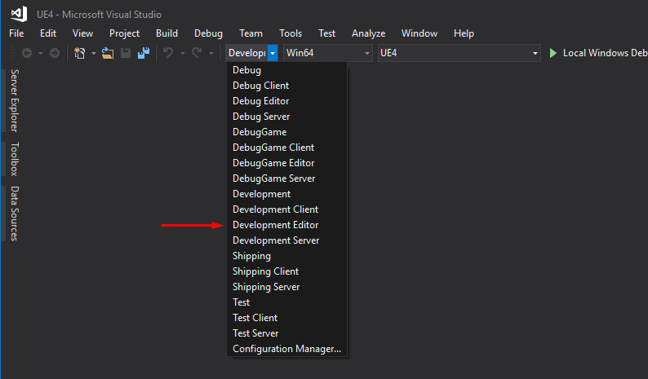Navigate forward with the forward arrow icon
Screen dimensions: 648x379
[x=55, y=53]
